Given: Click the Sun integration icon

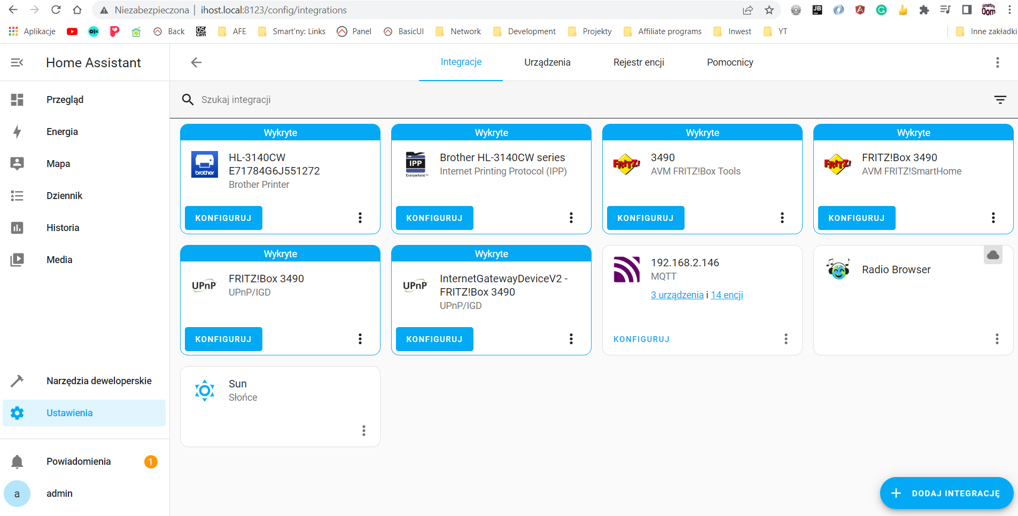Looking at the screenshot, I should pos(205,391).
